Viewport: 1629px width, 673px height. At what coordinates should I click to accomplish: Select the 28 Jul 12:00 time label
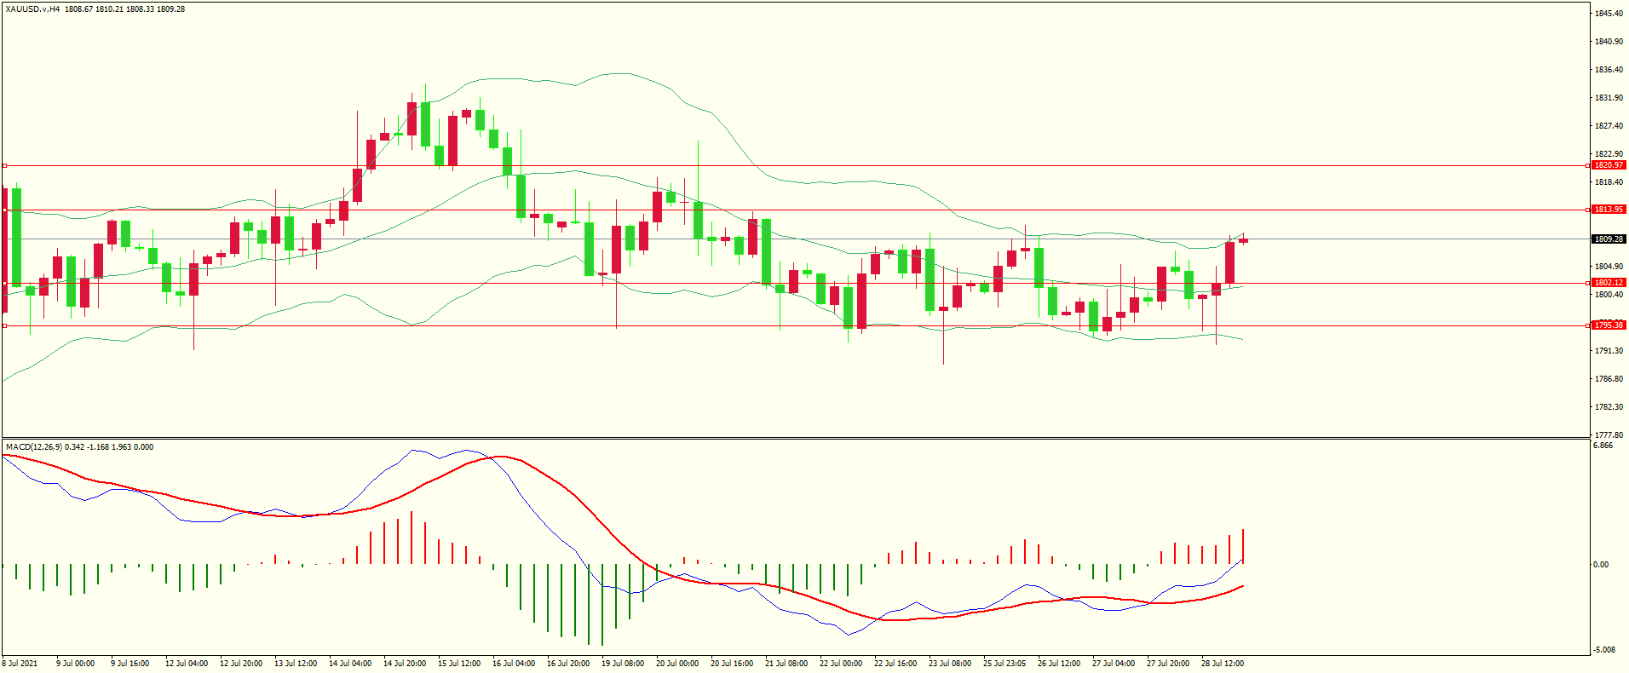(x=1222, y=664)
